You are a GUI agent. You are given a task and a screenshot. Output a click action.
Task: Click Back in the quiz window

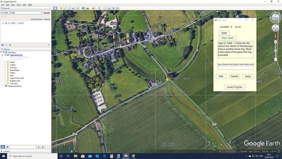(x=224, y=33)
